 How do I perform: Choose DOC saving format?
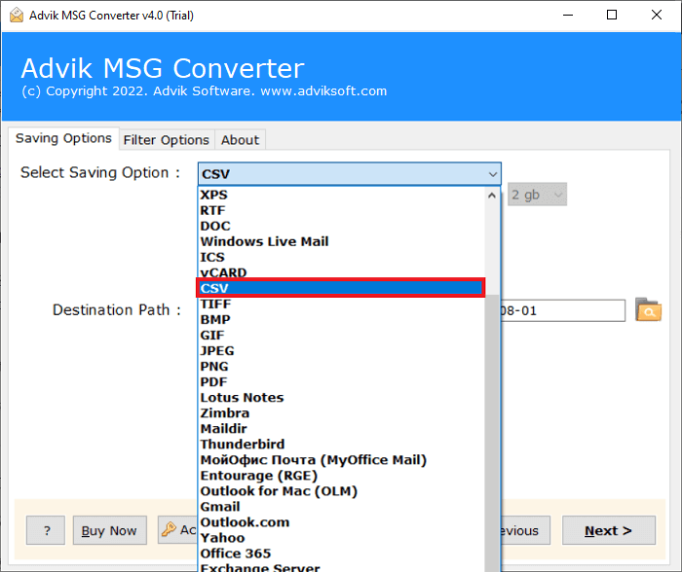click(x=342, y=226)
